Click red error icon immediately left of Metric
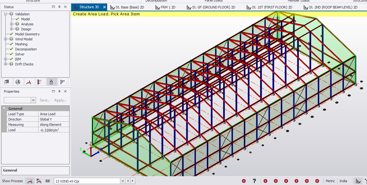Screen dimensions: 367x185 coord(317,181)
